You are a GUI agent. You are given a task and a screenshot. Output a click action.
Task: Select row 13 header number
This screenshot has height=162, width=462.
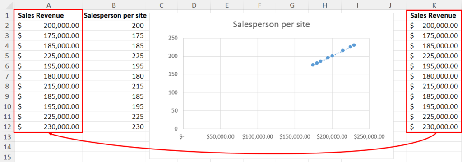tap(7, 137)
